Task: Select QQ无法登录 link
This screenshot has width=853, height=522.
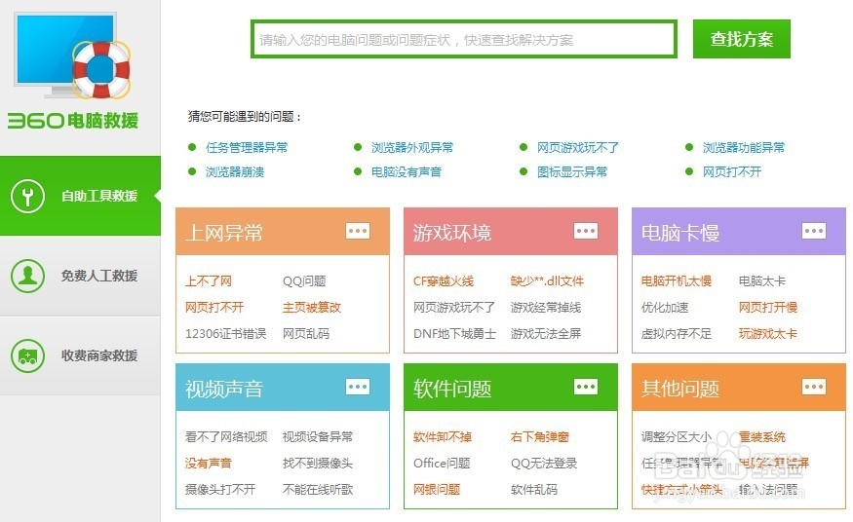Action: pos(544,464)
